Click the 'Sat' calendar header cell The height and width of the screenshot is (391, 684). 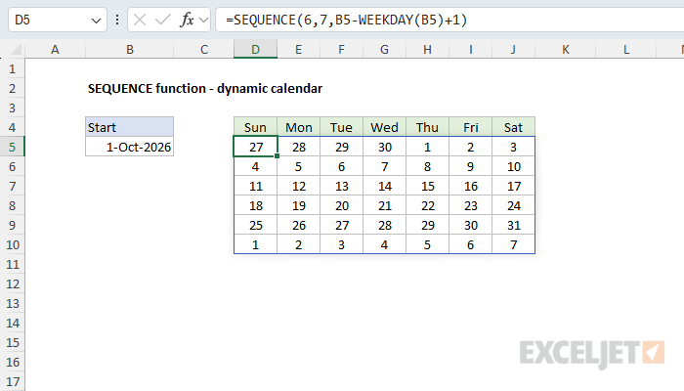[x=513, y=127]
